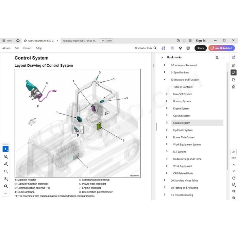Open 40 Troubleshooting bookmark
This screenshot has height=238, width=238.
[x=182, y=195]
